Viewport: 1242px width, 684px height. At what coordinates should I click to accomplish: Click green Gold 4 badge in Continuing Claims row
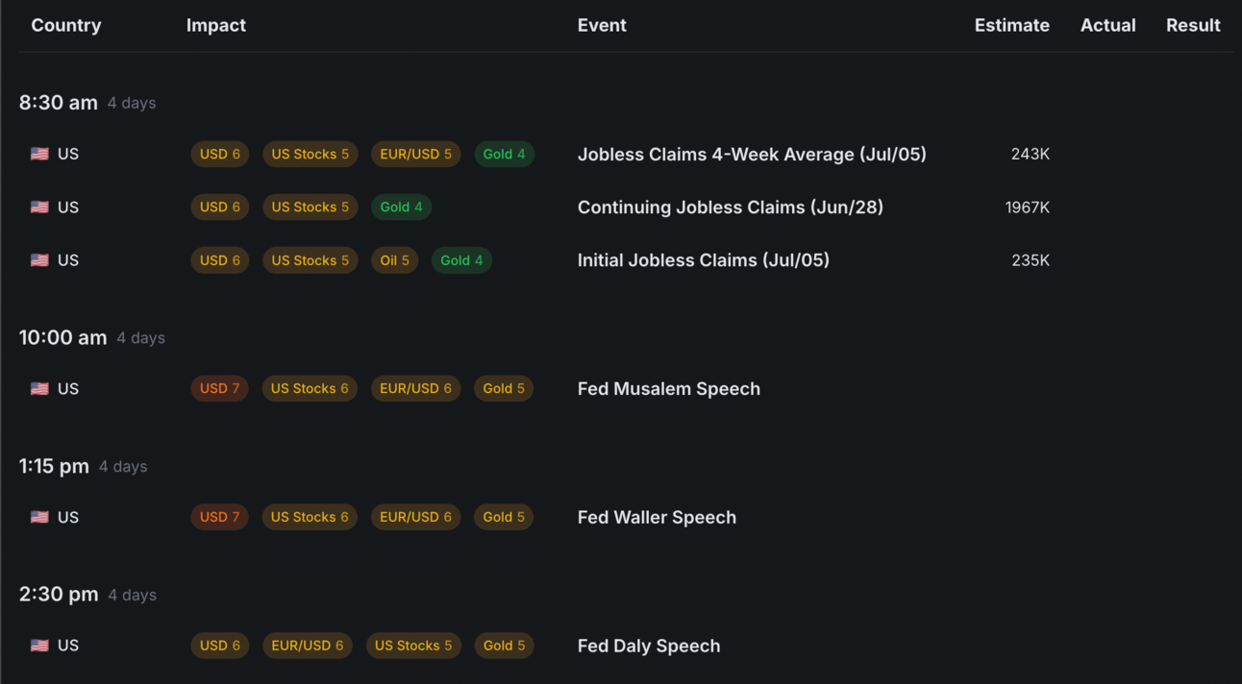click(401, 208)
